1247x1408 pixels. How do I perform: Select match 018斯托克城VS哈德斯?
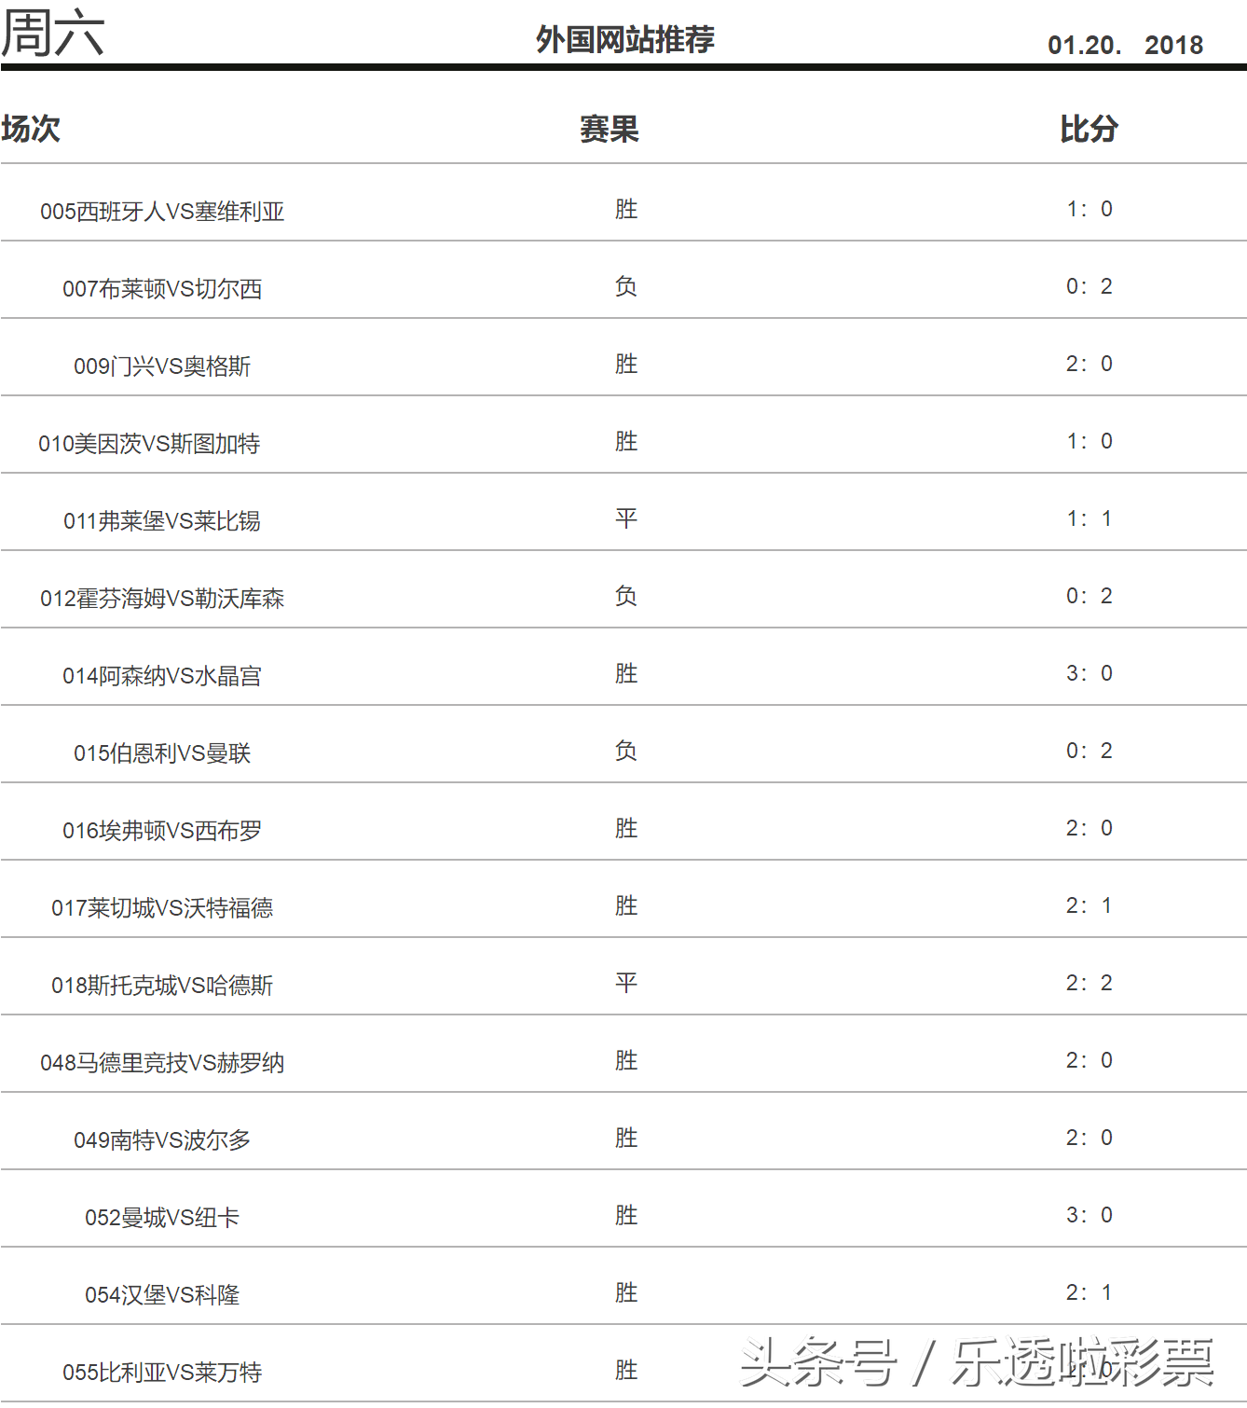pyautogui.click(x=162, y=986)
